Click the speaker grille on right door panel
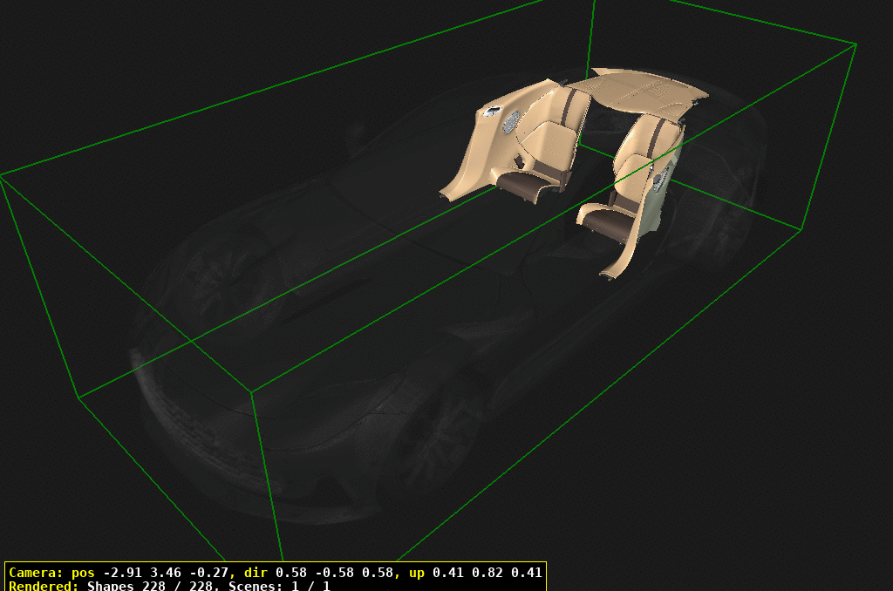Viewport: 893px width, 591px height. pyautogui.click(x=660, y=178)
